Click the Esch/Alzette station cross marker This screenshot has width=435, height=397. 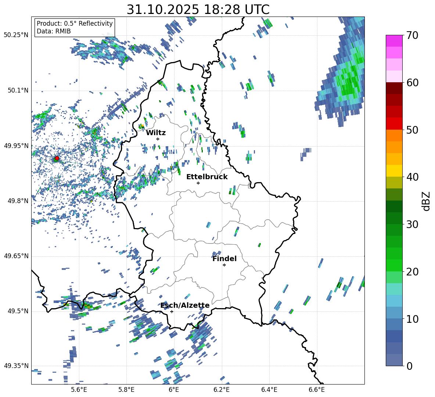click(172, 311)
